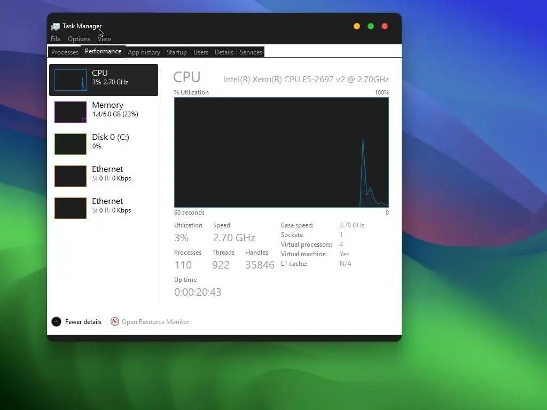
Task: Click the 2.70 GHz speed value
Action: click(234, 238)
